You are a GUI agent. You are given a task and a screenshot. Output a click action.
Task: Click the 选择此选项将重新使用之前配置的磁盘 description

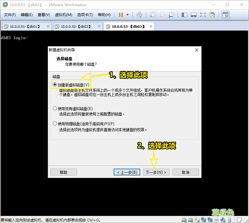[x=92, y=114]
